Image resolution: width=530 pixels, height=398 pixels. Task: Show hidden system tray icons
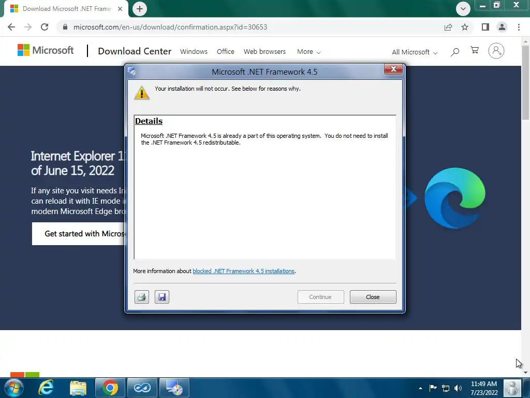pos(420,388)
